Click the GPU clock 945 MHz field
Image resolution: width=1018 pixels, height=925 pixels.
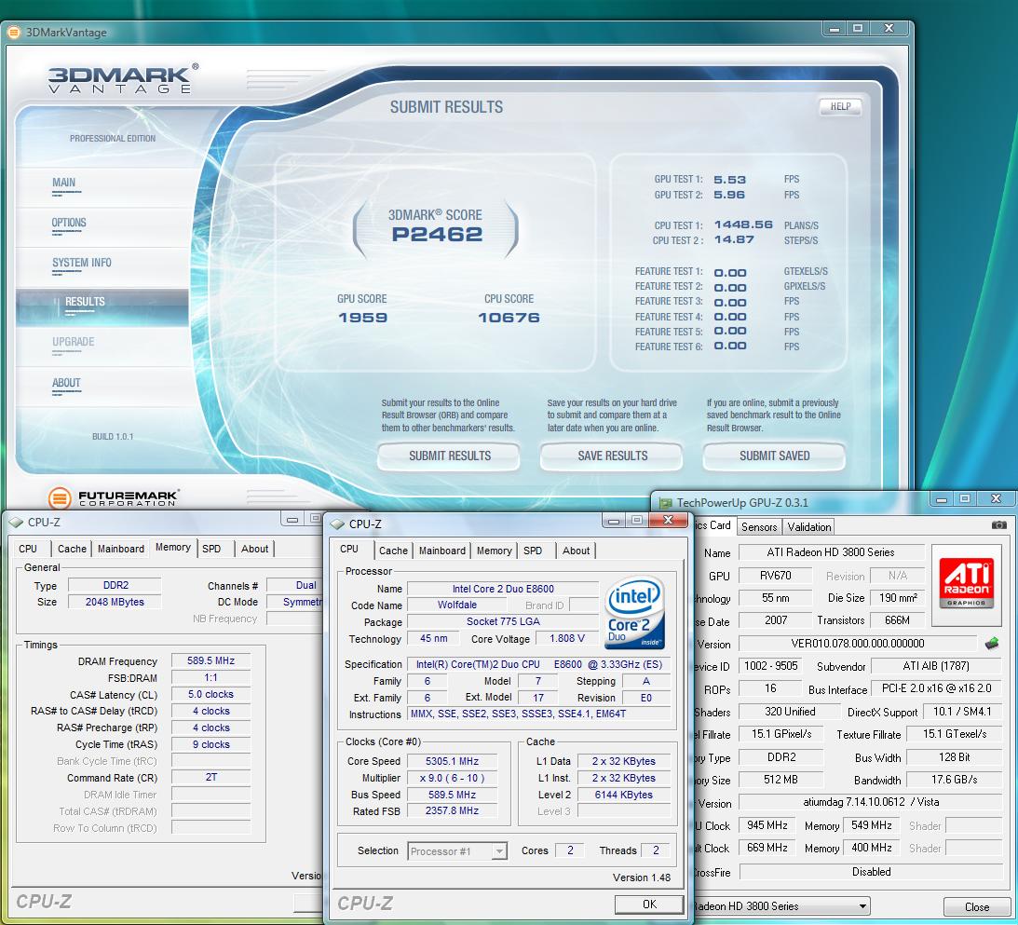767,825
